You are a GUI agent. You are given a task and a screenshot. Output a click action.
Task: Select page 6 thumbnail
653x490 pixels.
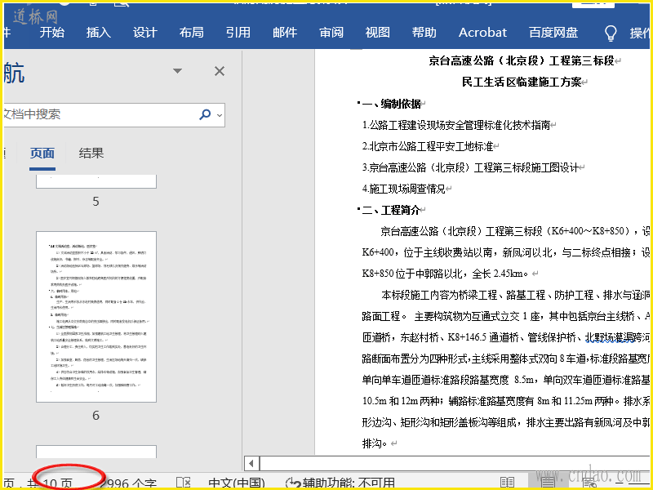coord(96,317)
